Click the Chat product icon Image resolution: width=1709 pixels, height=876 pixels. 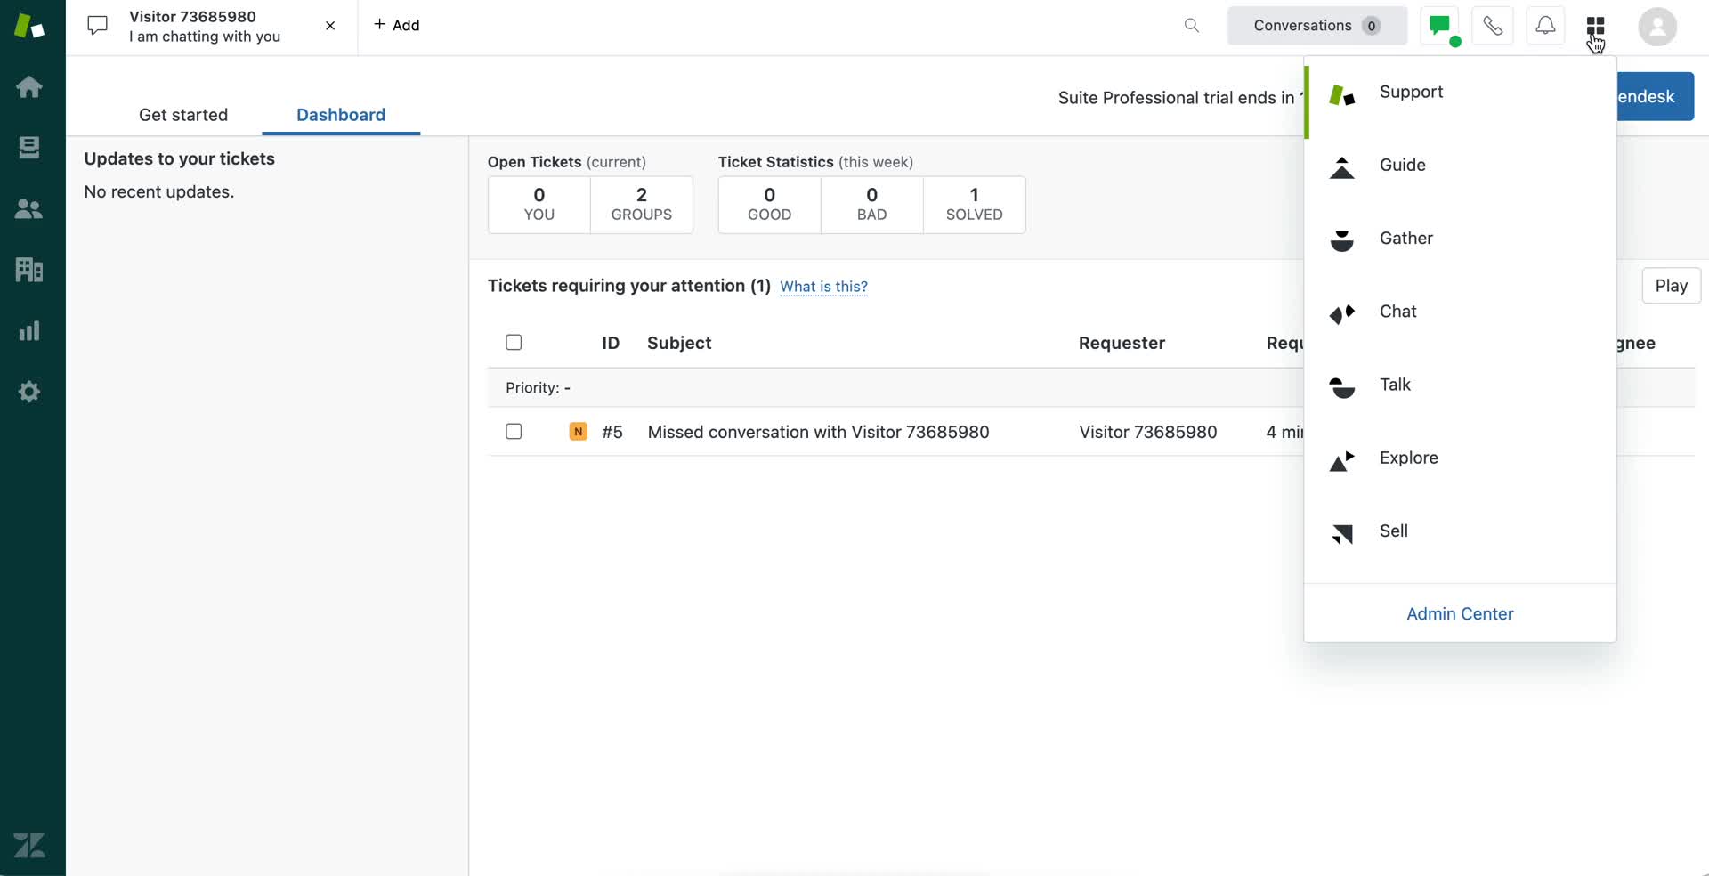point(1342,313)
